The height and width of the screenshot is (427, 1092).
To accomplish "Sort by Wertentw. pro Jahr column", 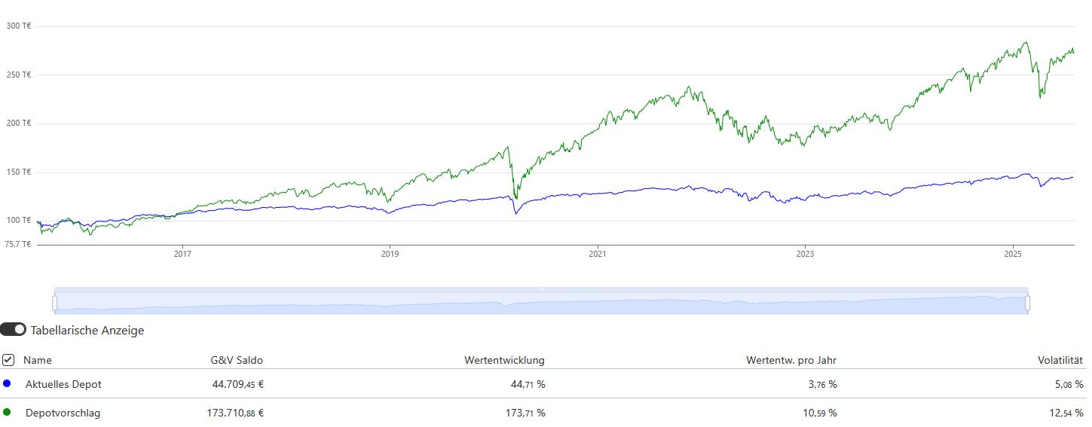I will (x=791, y=360).
